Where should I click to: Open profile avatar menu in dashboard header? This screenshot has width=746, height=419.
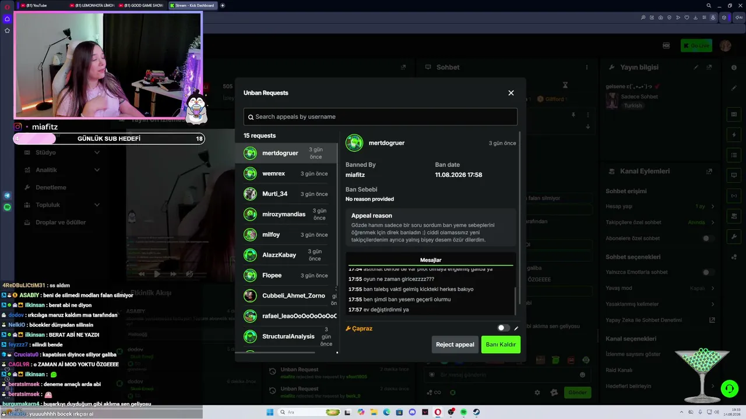click(x=725, y=45)
